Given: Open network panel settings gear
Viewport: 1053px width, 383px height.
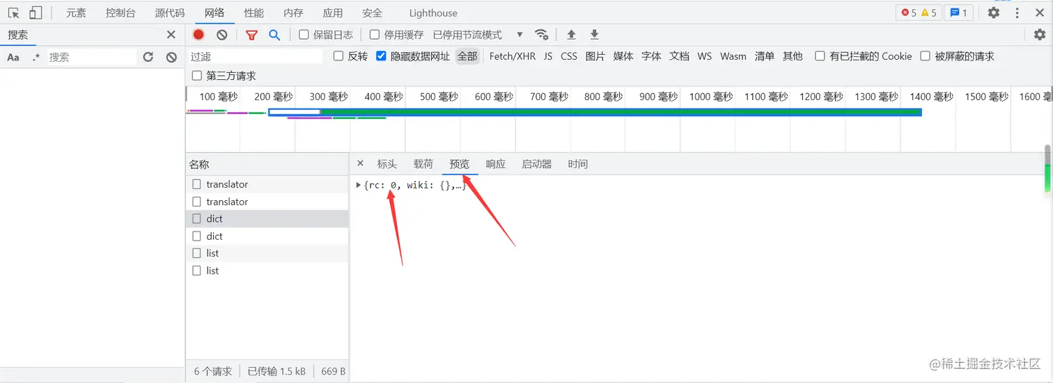Looking at the screenshot, I should 1040,35.
